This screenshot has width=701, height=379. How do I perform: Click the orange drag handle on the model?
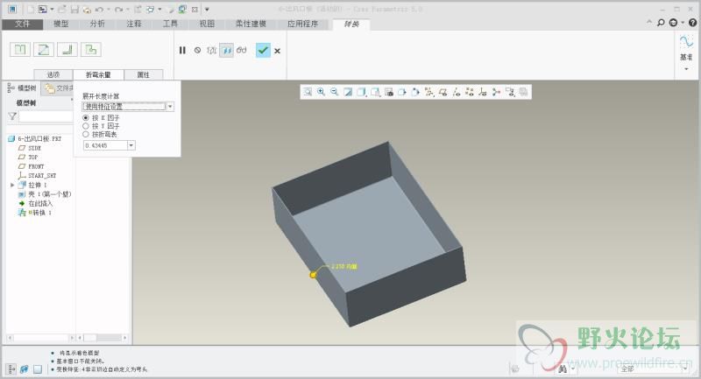coord(314,275)
